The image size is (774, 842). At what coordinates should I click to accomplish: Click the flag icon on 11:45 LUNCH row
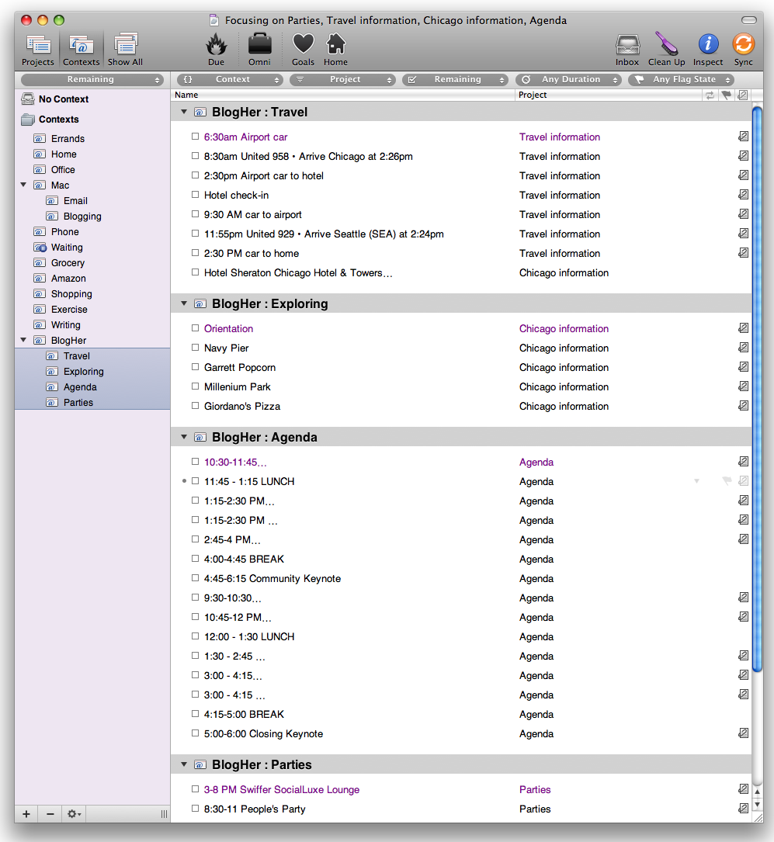point(727,481)
